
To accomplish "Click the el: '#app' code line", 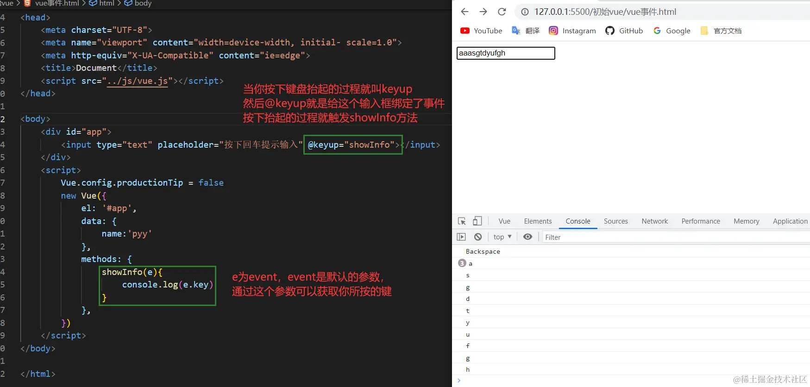I will (x=109, y=208).
